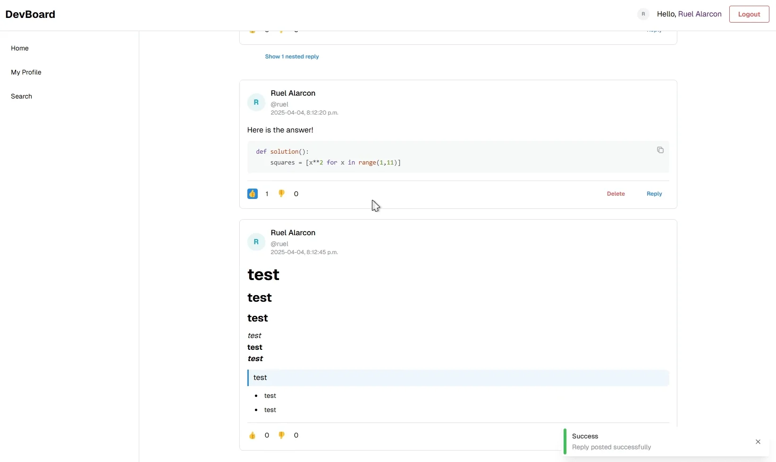Delete the answer post
This screenshot has height=462, width=776.
616,194
